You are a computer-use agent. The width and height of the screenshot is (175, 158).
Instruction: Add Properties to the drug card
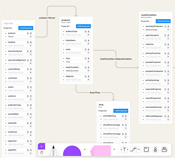121,111
